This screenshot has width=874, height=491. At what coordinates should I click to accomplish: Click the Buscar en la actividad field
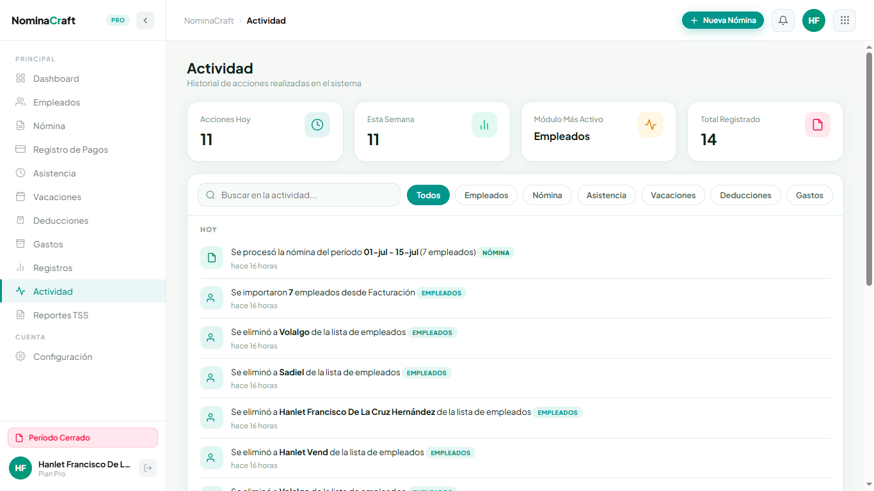(x=299, y=195)
